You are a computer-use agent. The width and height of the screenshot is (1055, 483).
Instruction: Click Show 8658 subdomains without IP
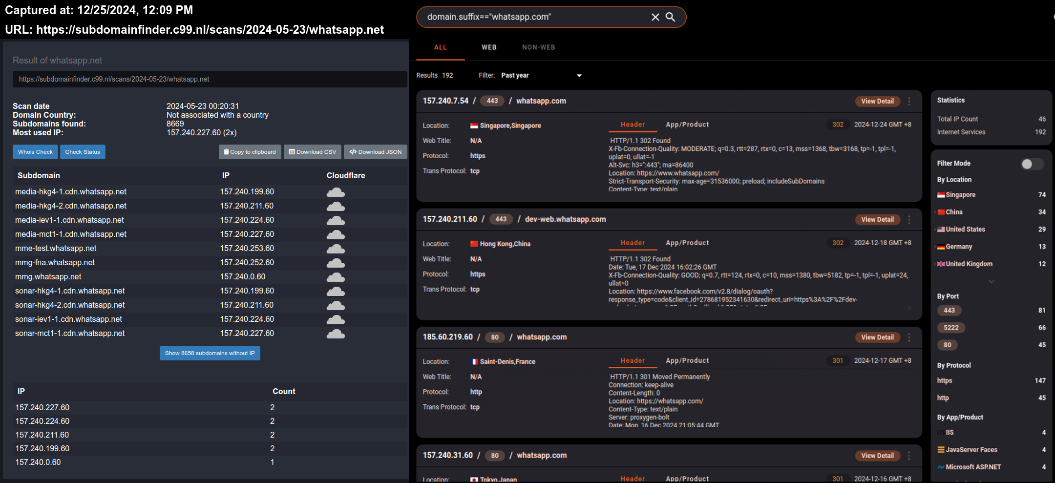(210, 353)
